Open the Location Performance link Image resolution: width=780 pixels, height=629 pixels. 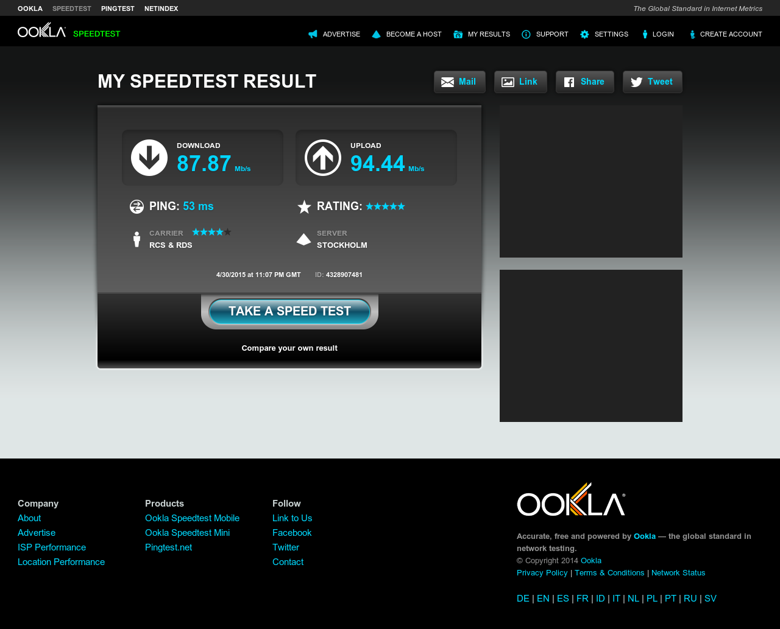(61, 562)
